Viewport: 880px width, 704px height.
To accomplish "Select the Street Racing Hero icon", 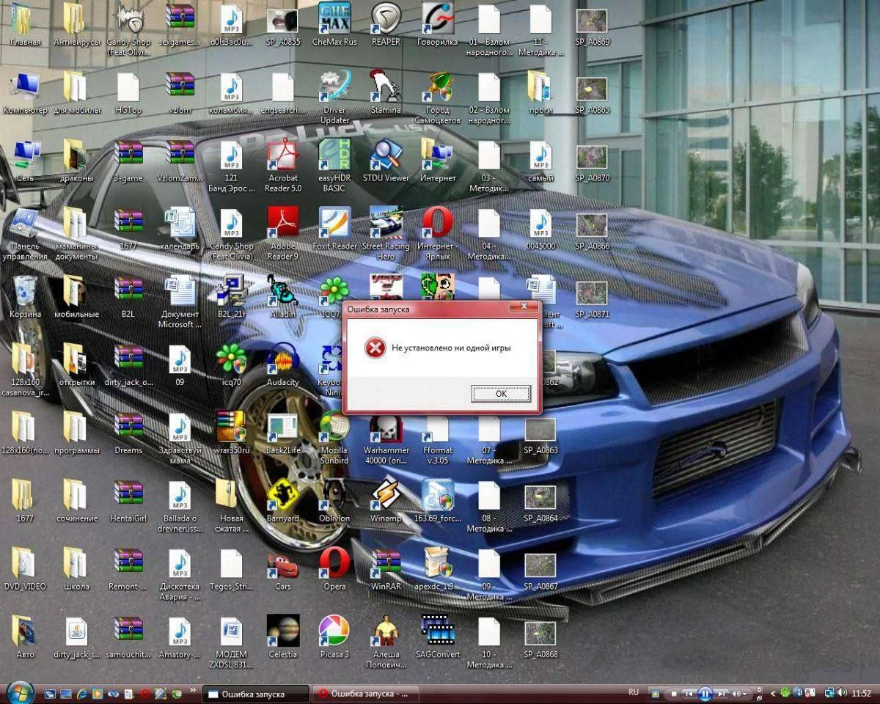I will click(386, 234).
